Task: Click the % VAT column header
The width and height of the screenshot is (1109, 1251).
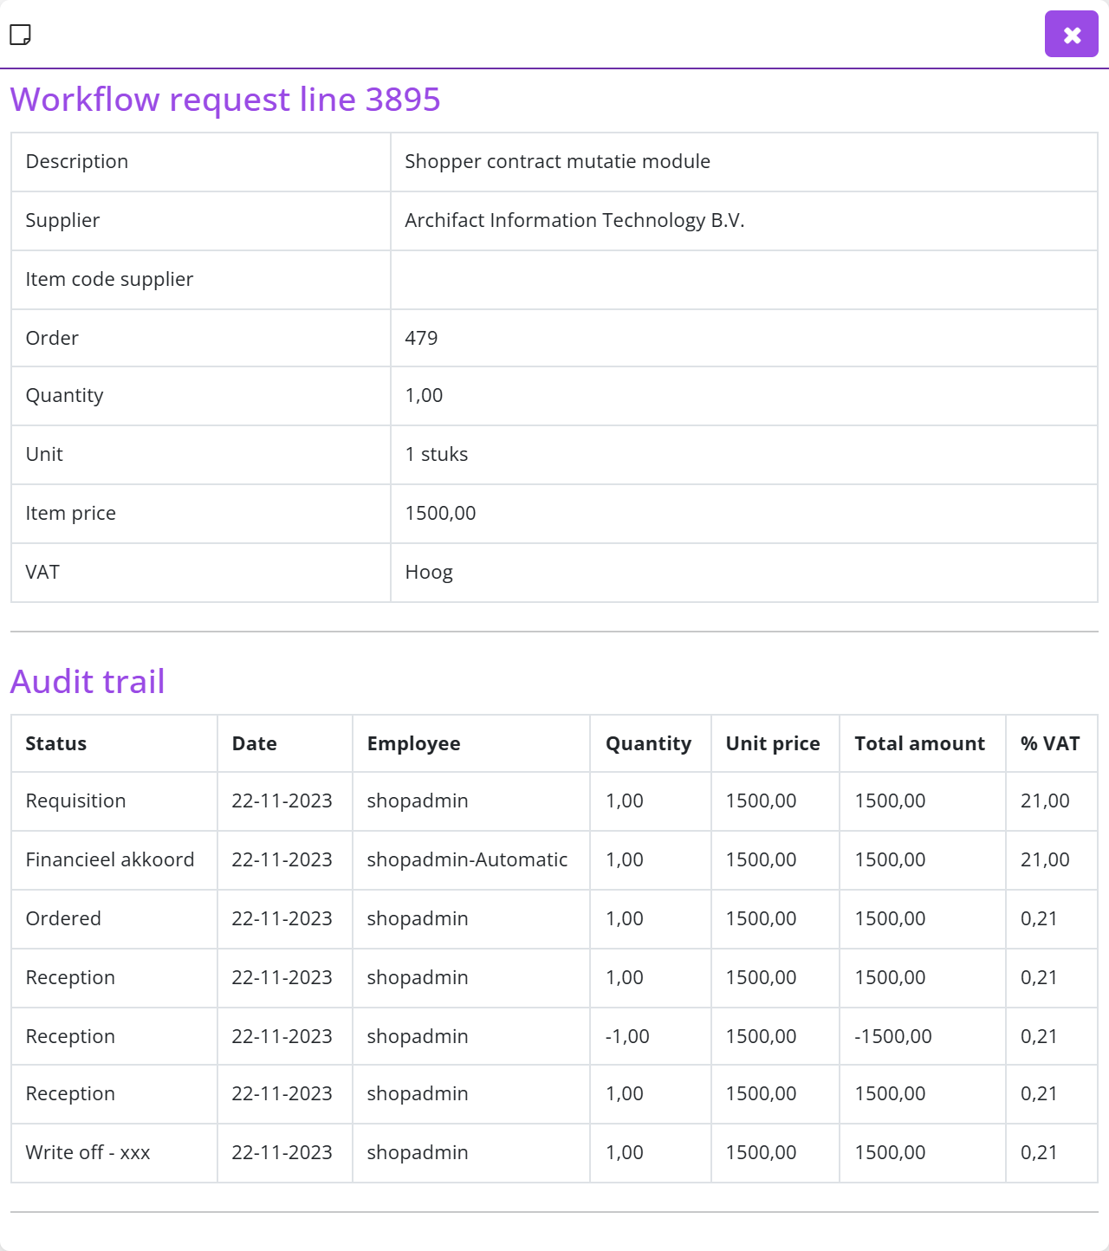Action: point(1050,743)
